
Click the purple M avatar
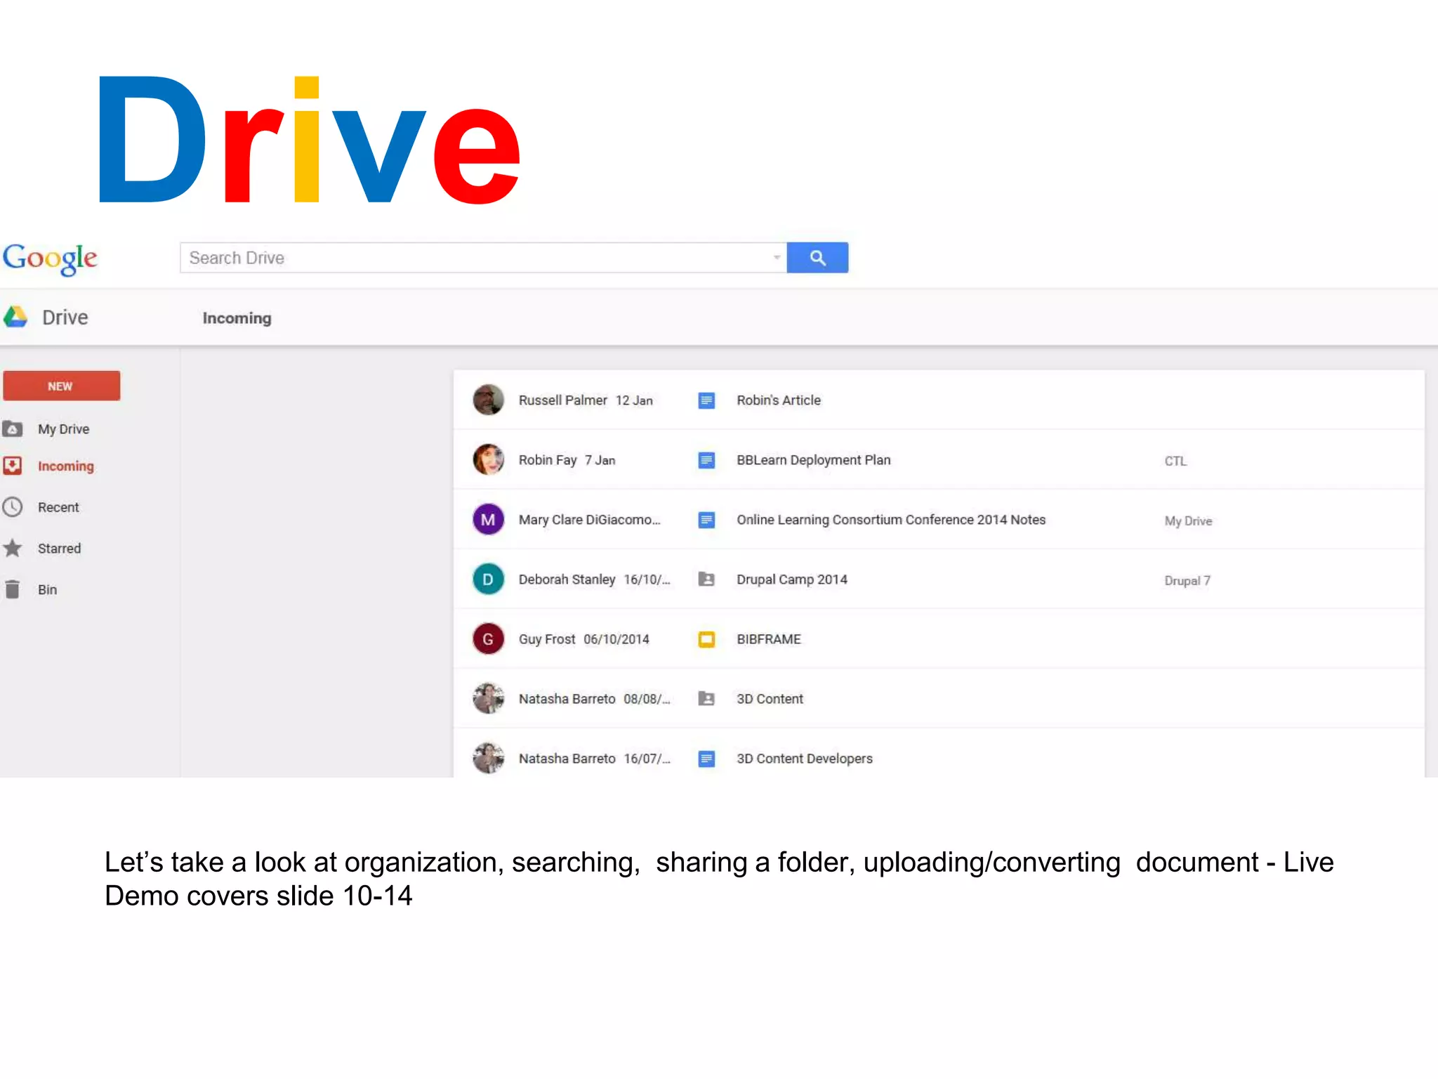(x=488, y=520)
